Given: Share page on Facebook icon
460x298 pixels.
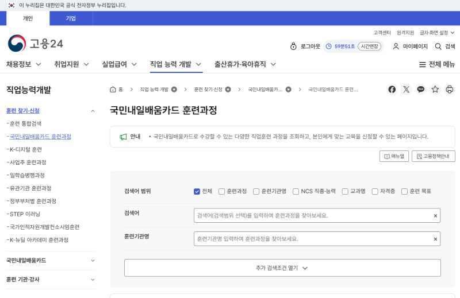Looking at the screenshot, I should point(392,90).
